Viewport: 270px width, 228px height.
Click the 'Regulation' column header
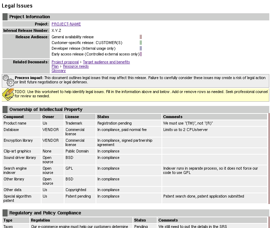pyautogui.click(x=81, y=220)
